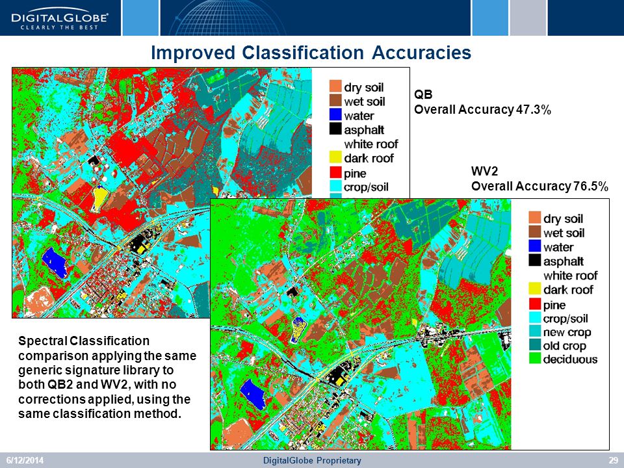Image resolution: width=624 pixels, height=468 pixels.
Task: Click the "QB" heading text
Action: (x=423, y=95)
